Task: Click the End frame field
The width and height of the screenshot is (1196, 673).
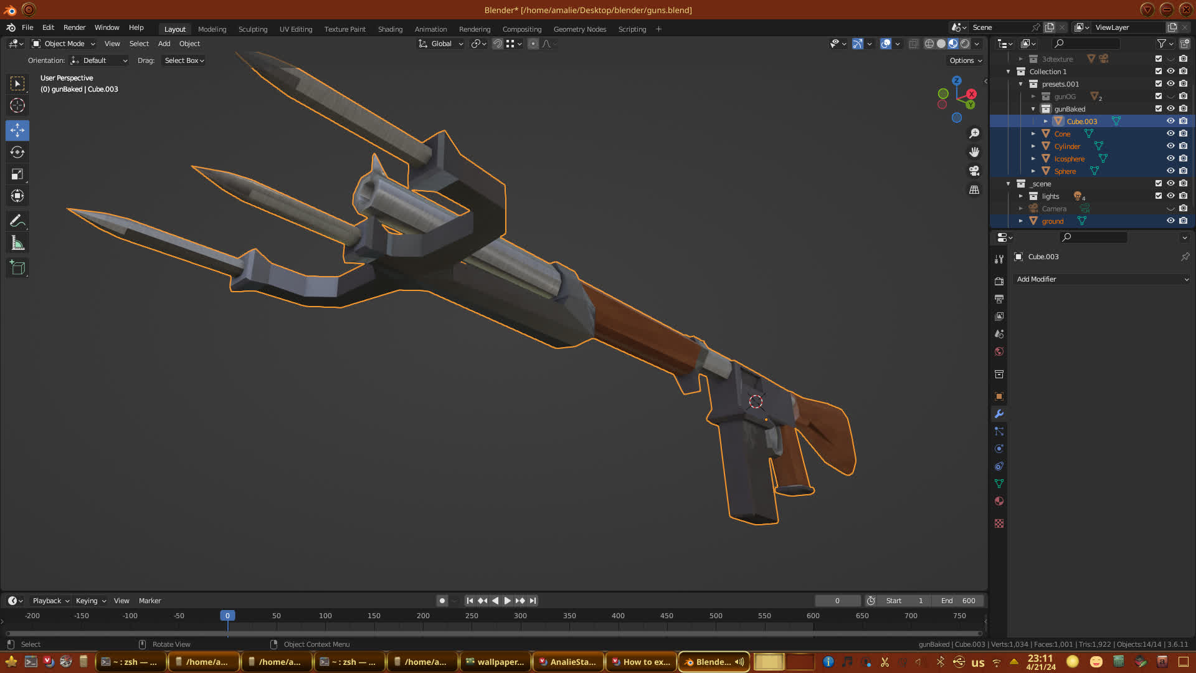Action: [x=958, y=601]
